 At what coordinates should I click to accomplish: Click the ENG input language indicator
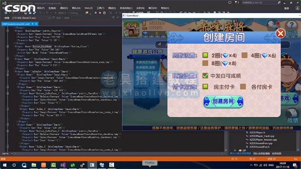271,165
